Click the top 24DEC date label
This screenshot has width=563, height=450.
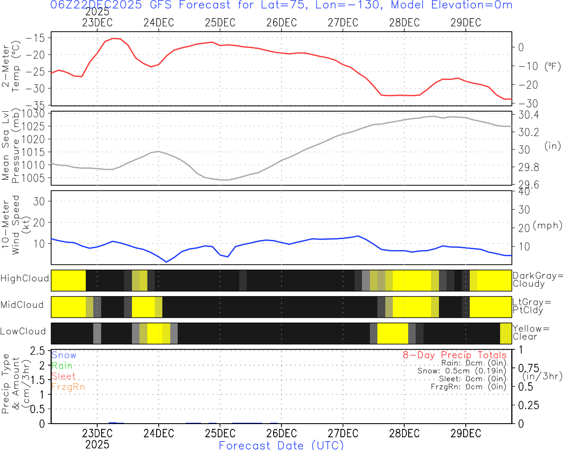159,22
